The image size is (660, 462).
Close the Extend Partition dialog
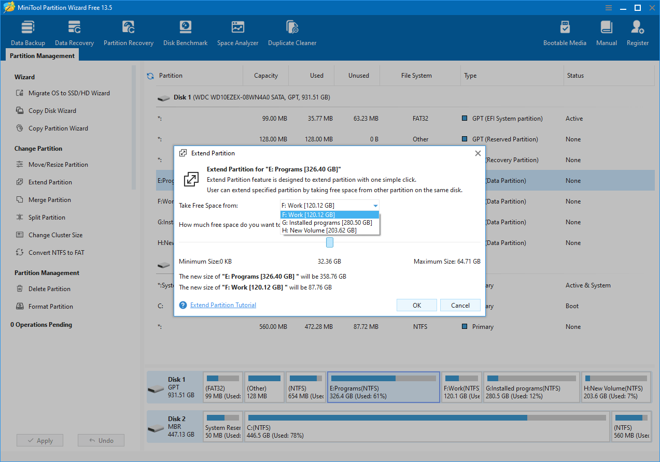[478, 153]
